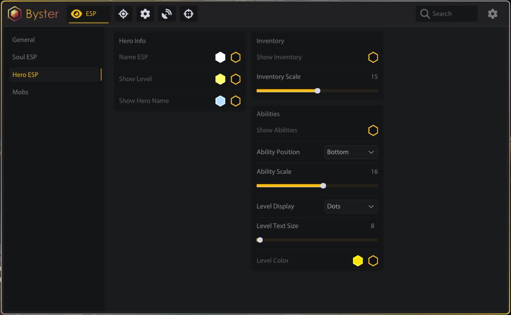The image size is (511, 315).
Task: Open the gear settings tab in toolbar
Action: 145,14
